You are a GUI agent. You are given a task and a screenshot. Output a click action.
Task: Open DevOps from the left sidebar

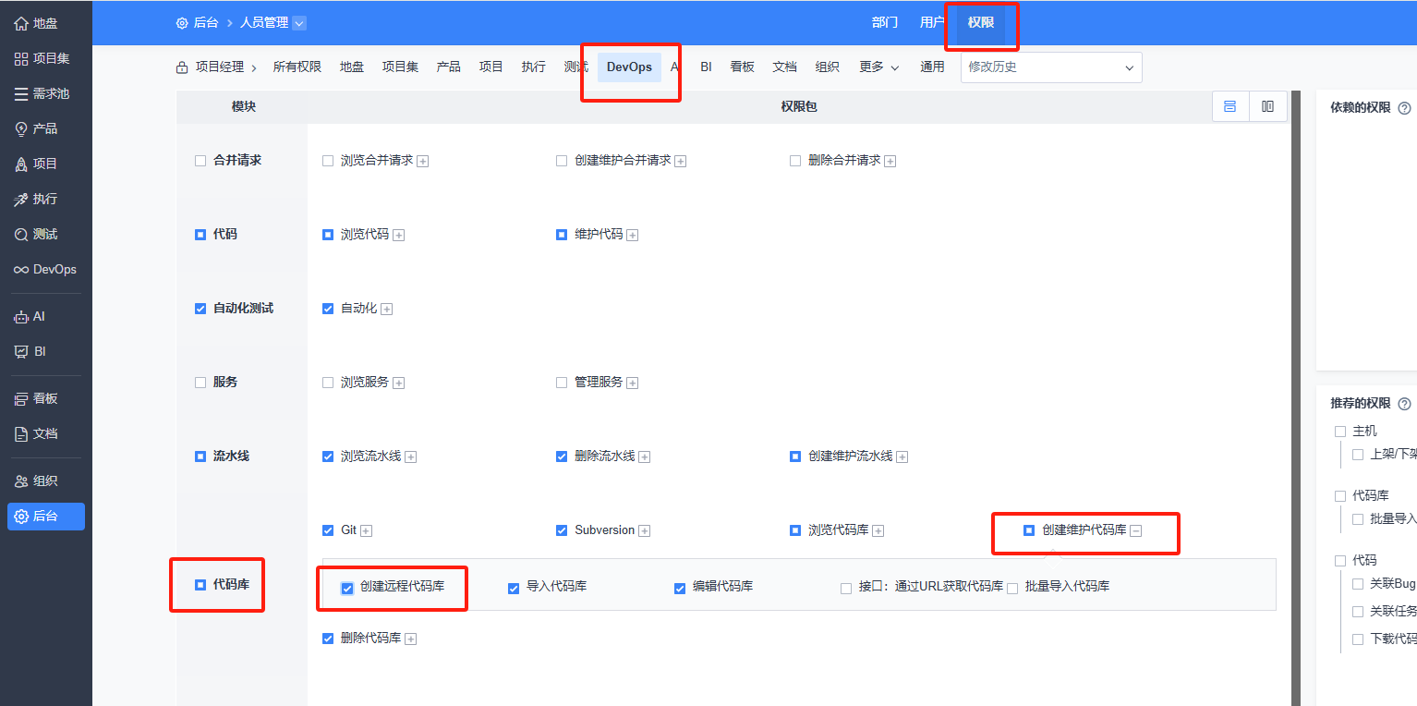coord(46,269)
